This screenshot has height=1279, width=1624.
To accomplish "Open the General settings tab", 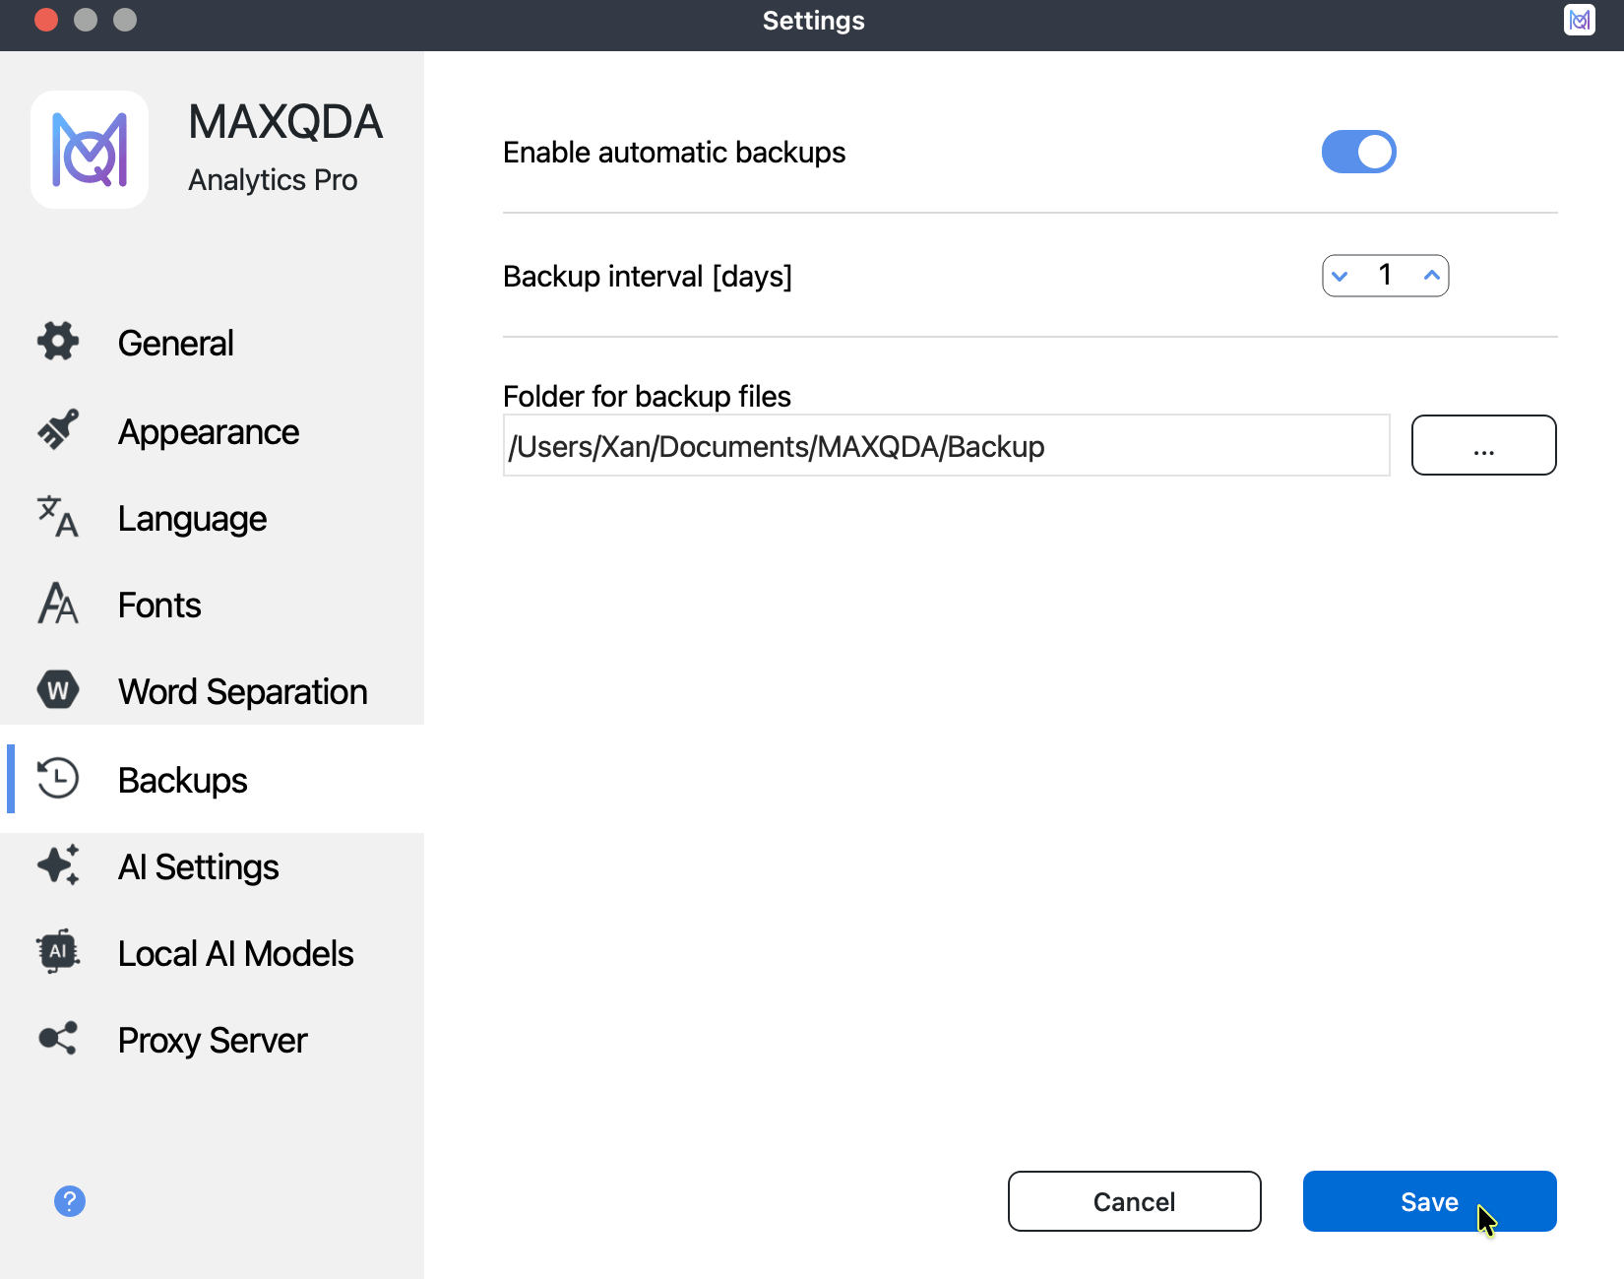I will point(213,343).
